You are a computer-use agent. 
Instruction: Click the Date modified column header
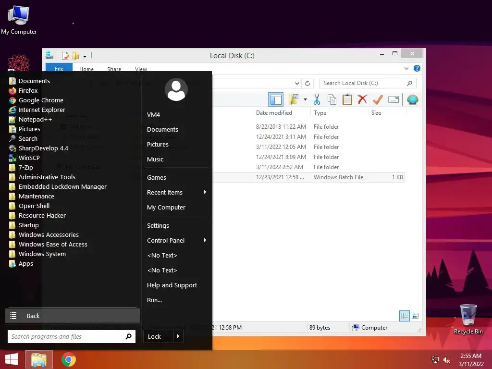click(x=274, y=112)
